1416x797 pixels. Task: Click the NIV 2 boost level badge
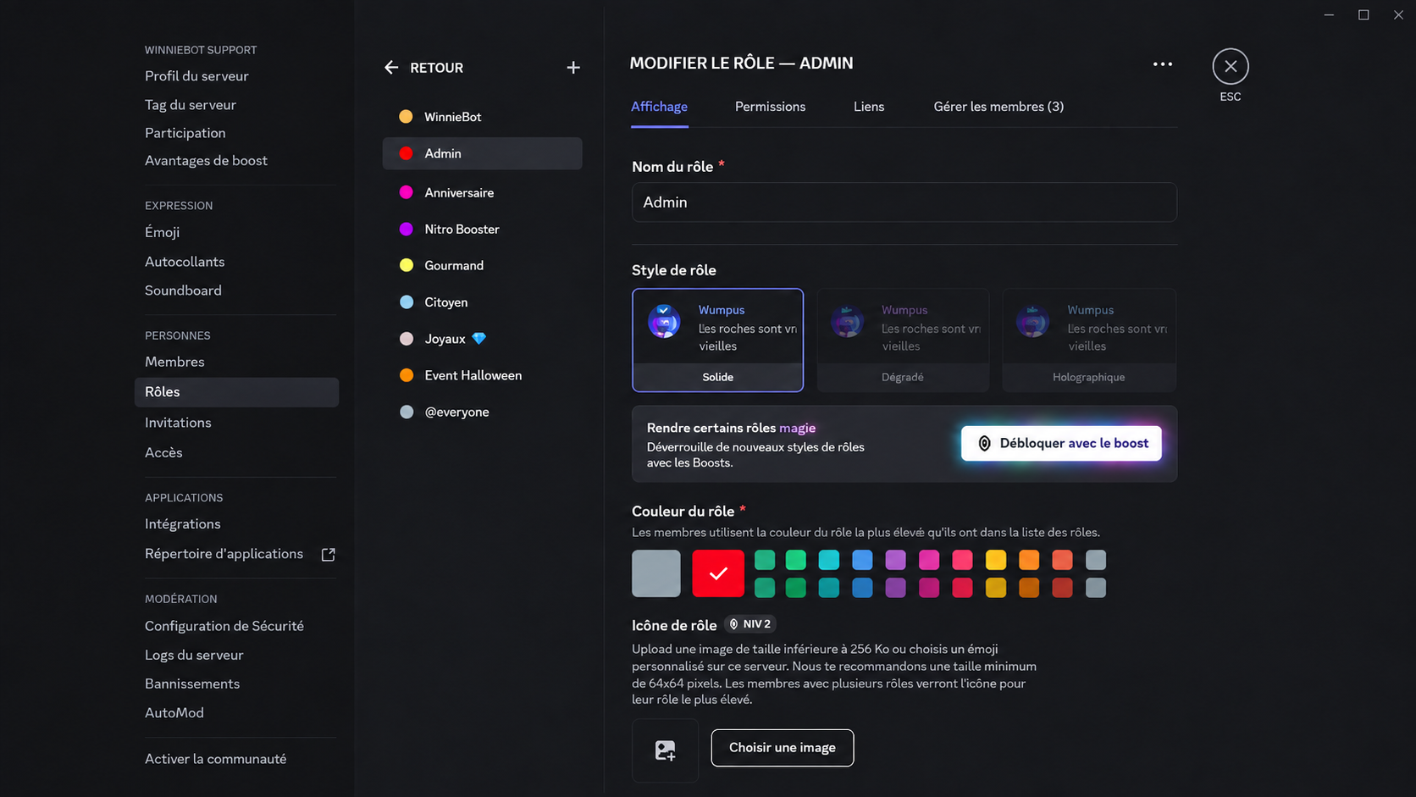pos(750,624)
